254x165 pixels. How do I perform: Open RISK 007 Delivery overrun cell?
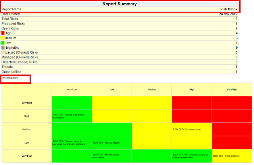[192, 129]
